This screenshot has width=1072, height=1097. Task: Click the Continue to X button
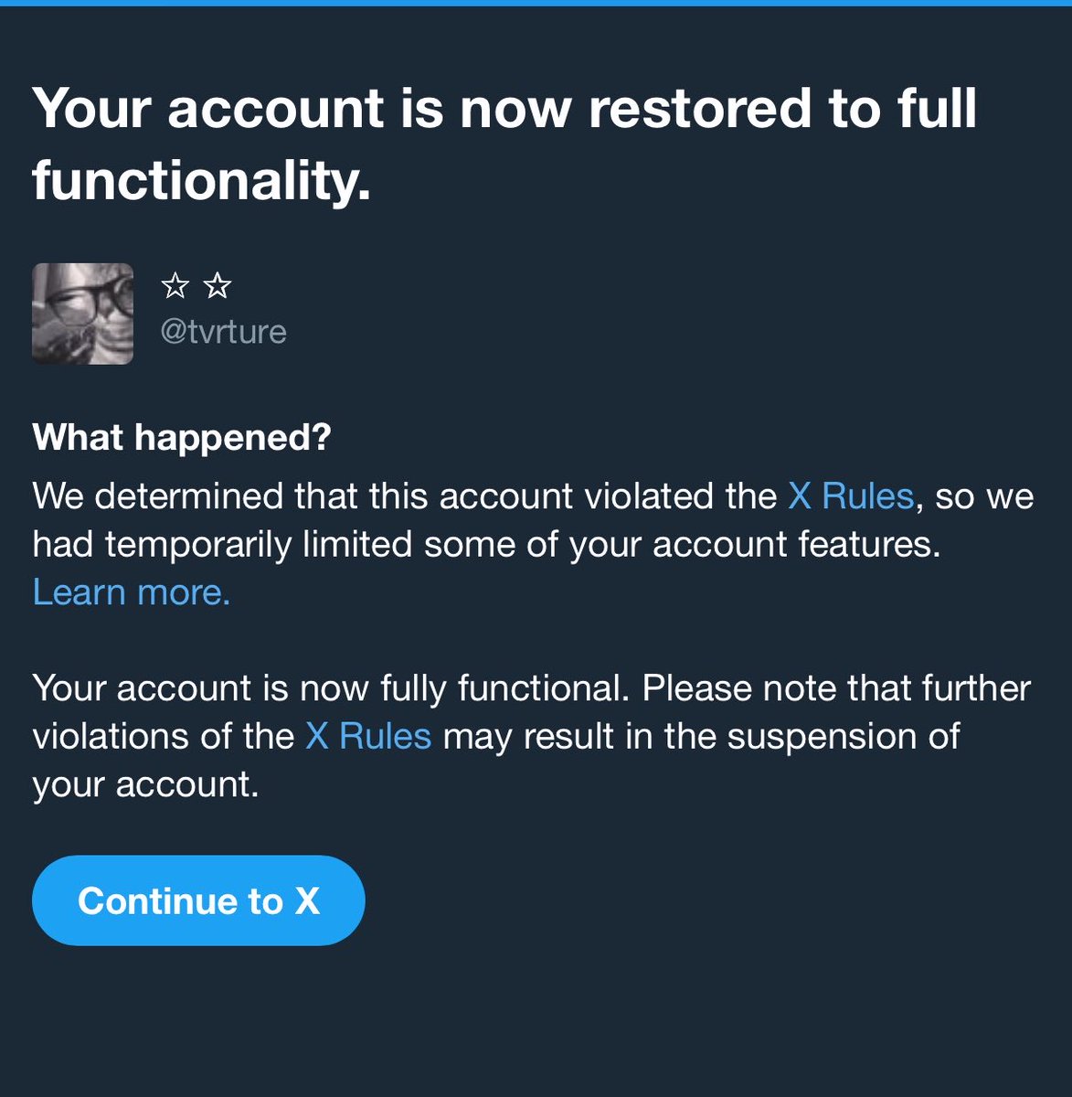(198, 900)
